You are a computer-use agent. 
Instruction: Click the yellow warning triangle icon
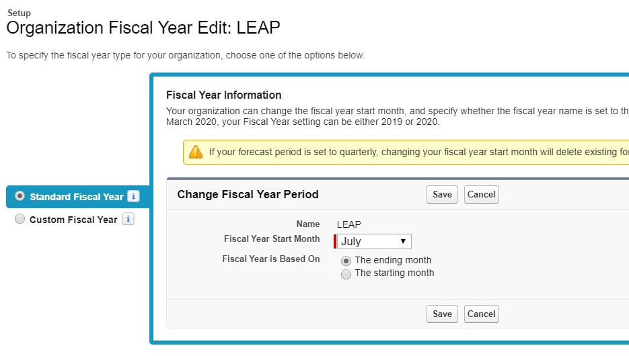[196, 152]
